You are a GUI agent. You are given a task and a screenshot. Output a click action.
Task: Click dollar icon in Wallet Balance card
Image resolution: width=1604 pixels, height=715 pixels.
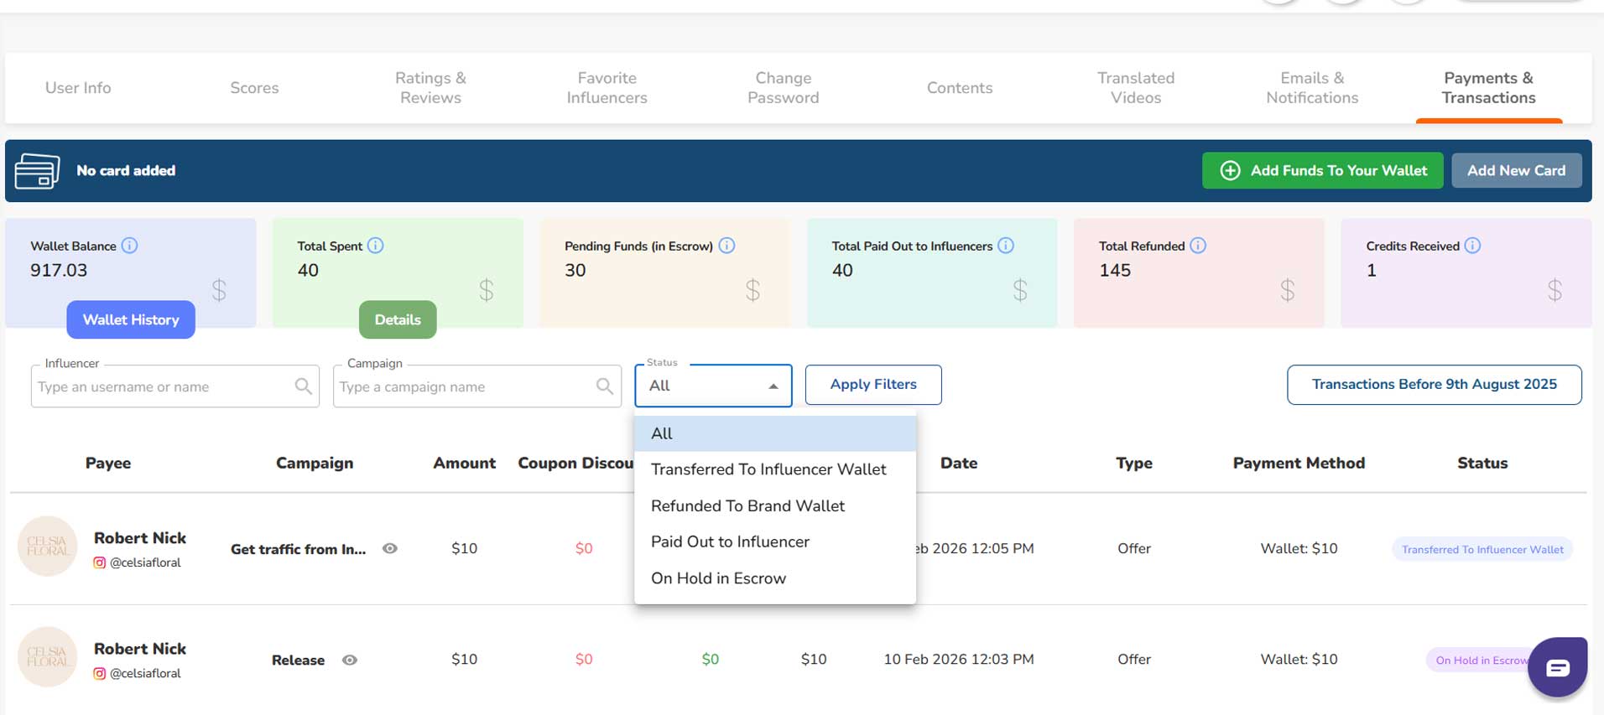(x=219, y=290)
